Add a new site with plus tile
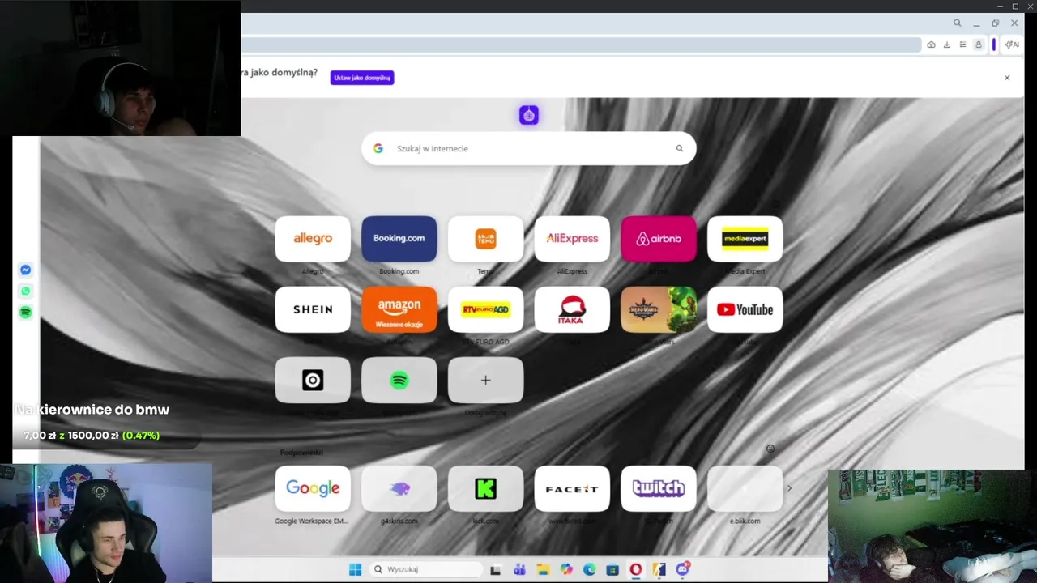This screenshot has width=1037, height=583. tap(485, 380)
